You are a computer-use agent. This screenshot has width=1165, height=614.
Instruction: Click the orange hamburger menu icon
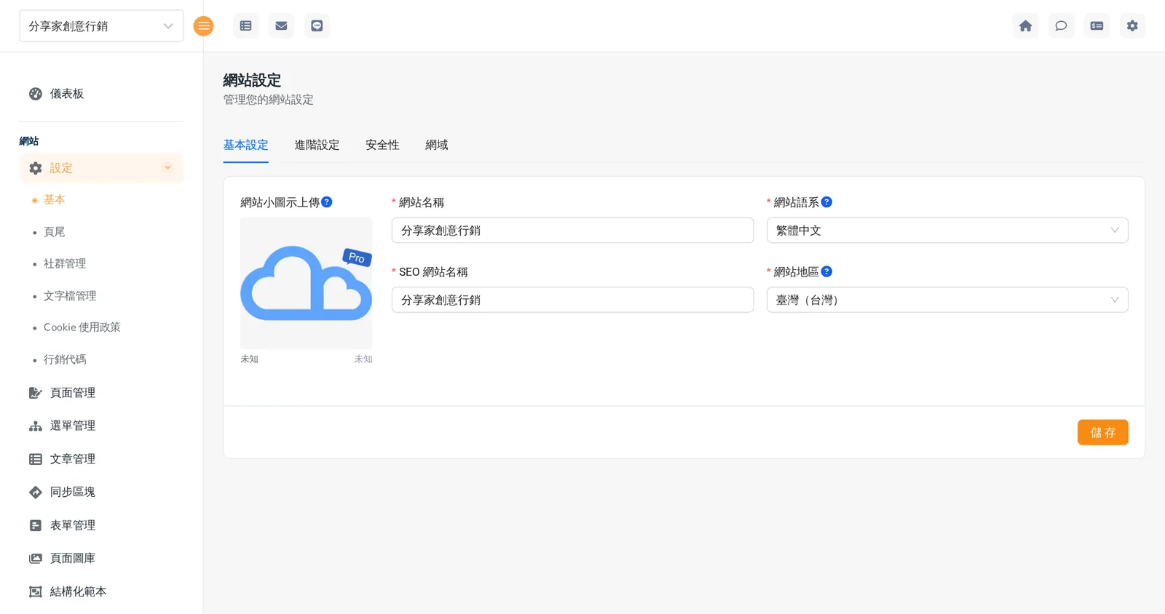click(203, 26)
